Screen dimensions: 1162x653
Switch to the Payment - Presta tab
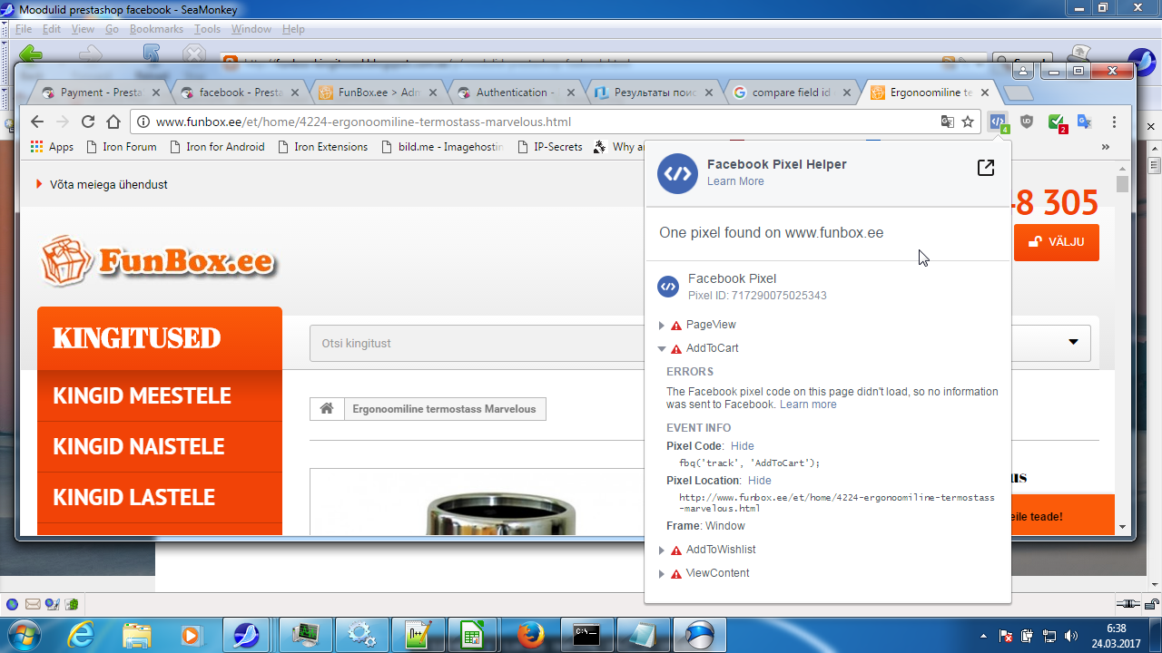pyautogui.click(x=102, y=93)
